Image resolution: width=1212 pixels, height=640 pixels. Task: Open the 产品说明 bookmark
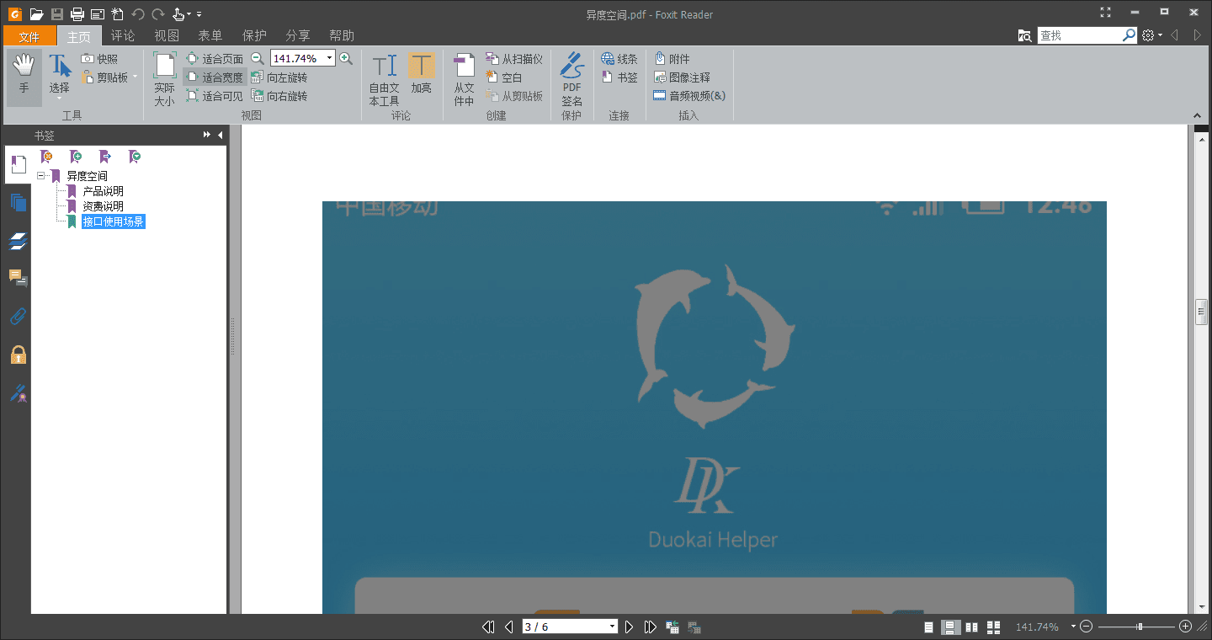click(x=103, y=191)
